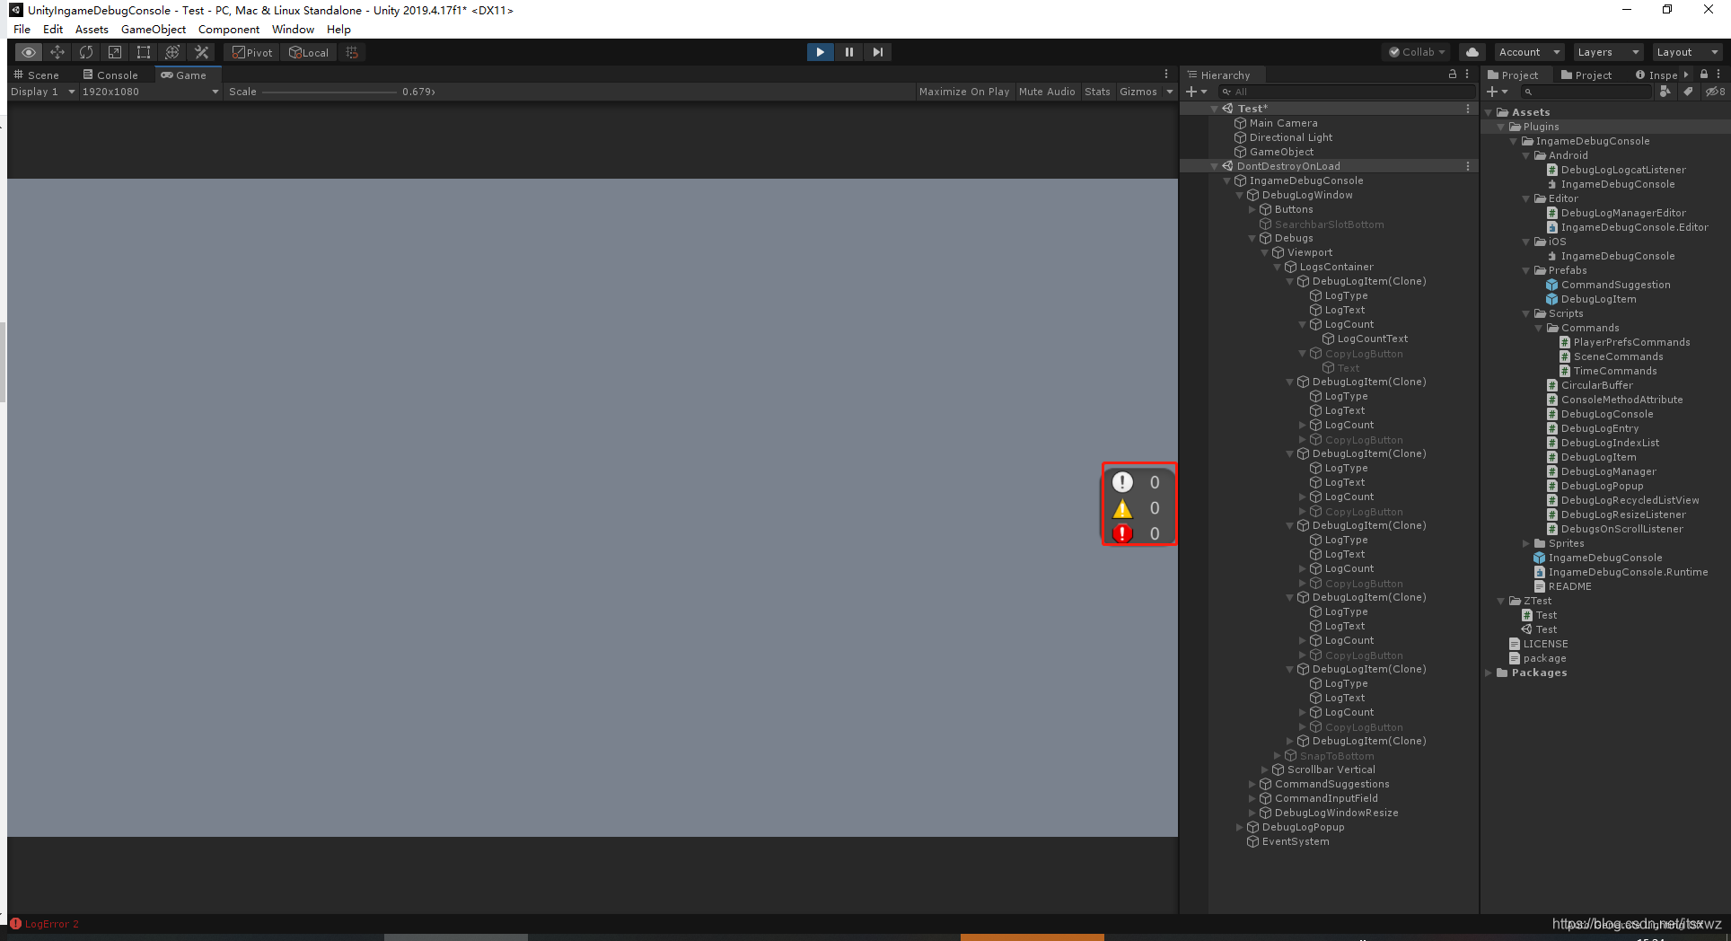Image resolution: width=1731 pixels, height=941 pixels.
Task: Click the LogError status bar message
Action: (x=45, y=924)
